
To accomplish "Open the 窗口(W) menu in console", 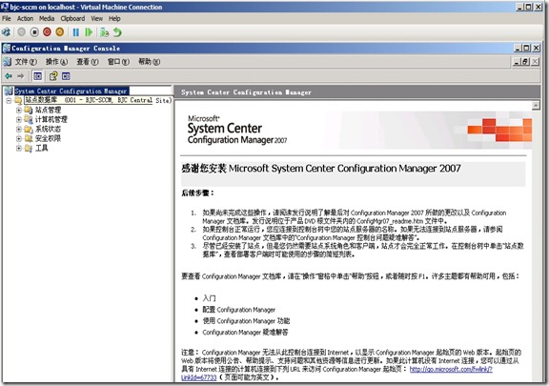I will point(118,62).
